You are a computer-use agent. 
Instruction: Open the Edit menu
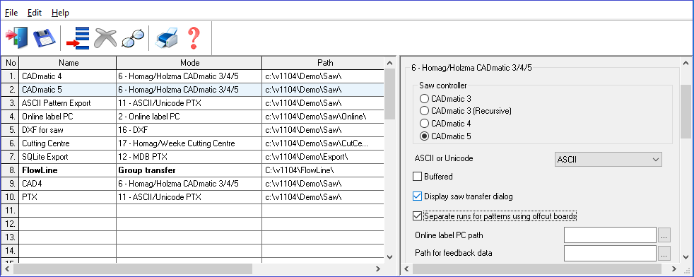point(35,13)
